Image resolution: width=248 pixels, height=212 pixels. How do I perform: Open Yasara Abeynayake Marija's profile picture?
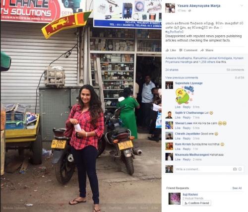(170, 8)
